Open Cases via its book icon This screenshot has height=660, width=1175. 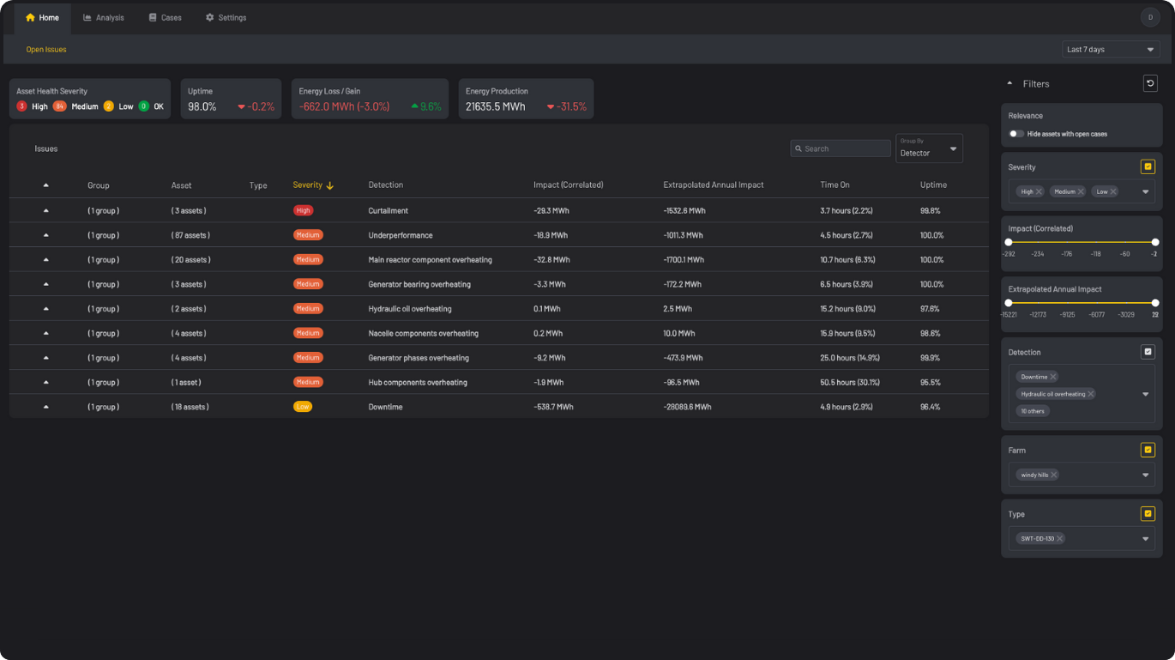pyautogui.click(x=150, y=16)
